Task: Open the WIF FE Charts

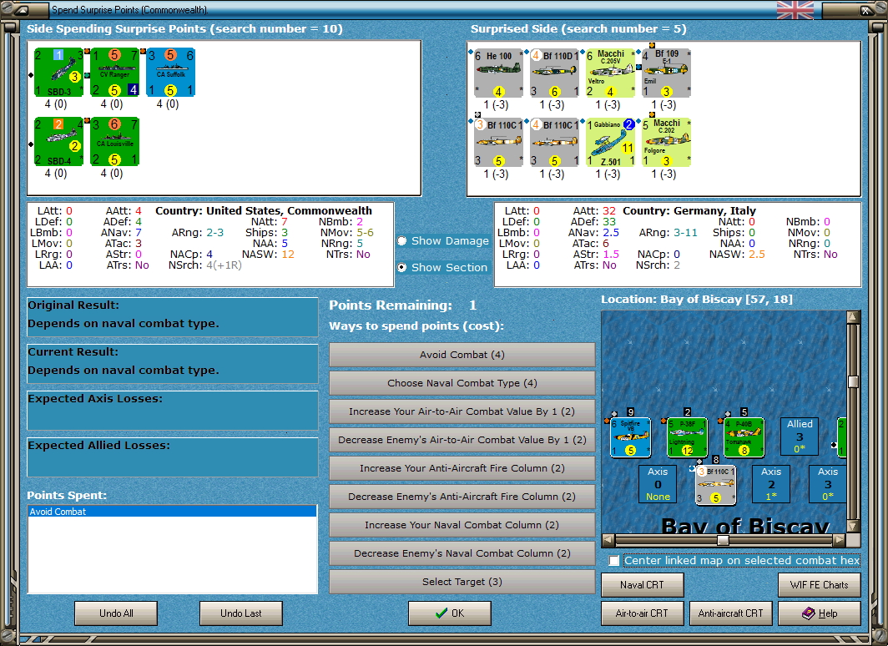Action: [x=819, y=585]
